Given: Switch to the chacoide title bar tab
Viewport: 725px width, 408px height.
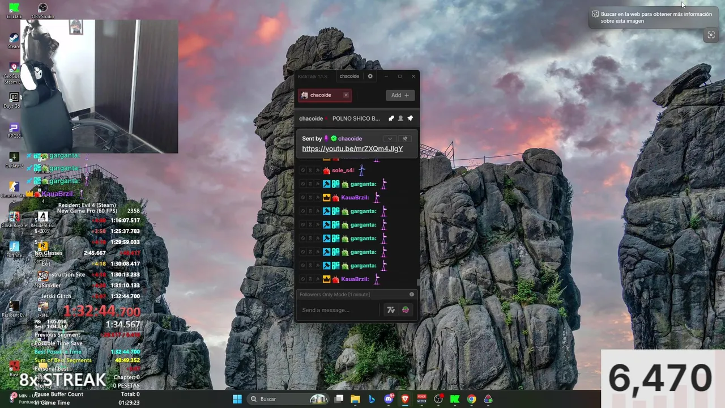Looking at the screenshot, I should (349, 76).
